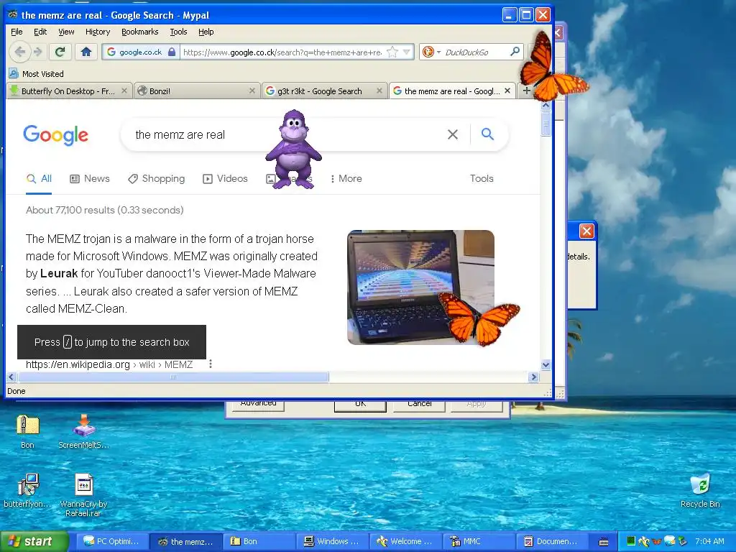The width and height of the screenshot is (736, 552).
Task: Reload the page with the refresh icon
Action: [60, 52]
